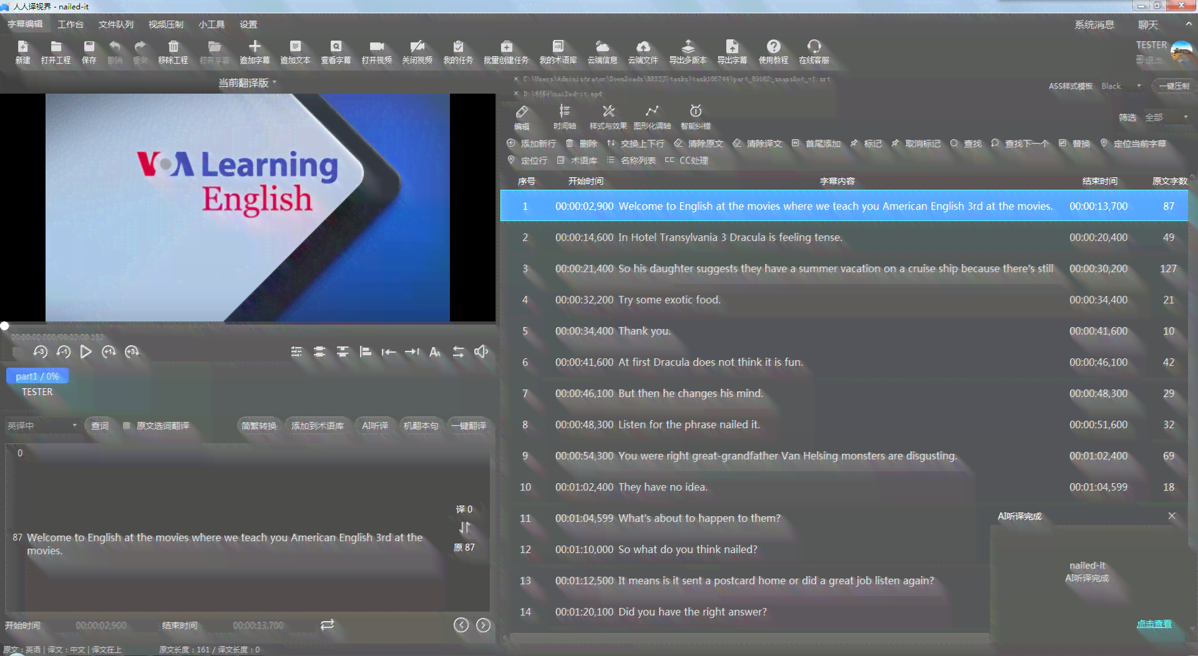This screenshot has width=1198, height=656.
Task: Open ASS样式模板 Black dropdown
Action: click(1121, 86)
